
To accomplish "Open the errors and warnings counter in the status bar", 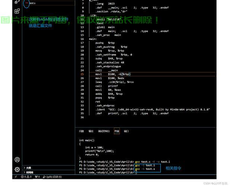I will pyautogui.click(x=26, y=177).
